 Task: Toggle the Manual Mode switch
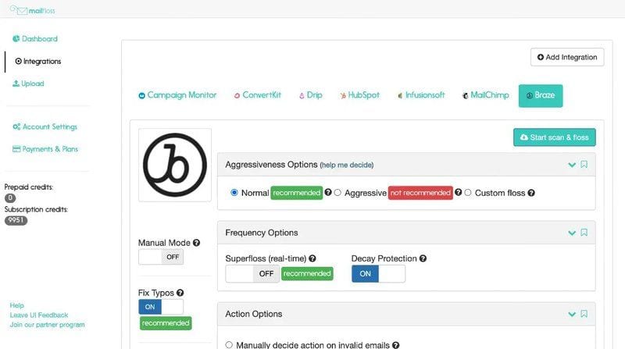[x=161, y=257]
